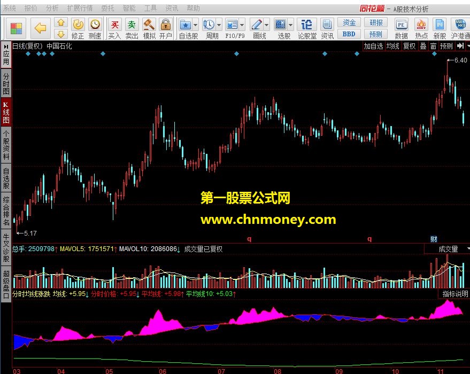Click the 买入 buy icon

(x=114, y=29)
